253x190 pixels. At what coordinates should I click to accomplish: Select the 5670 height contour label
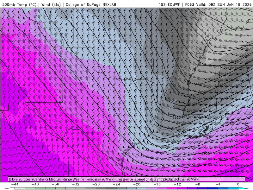[x=179, y=148]
